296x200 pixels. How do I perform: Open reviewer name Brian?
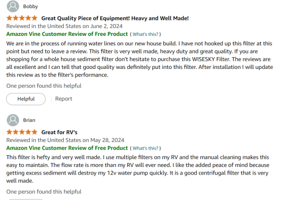click(x=29, y=120)
